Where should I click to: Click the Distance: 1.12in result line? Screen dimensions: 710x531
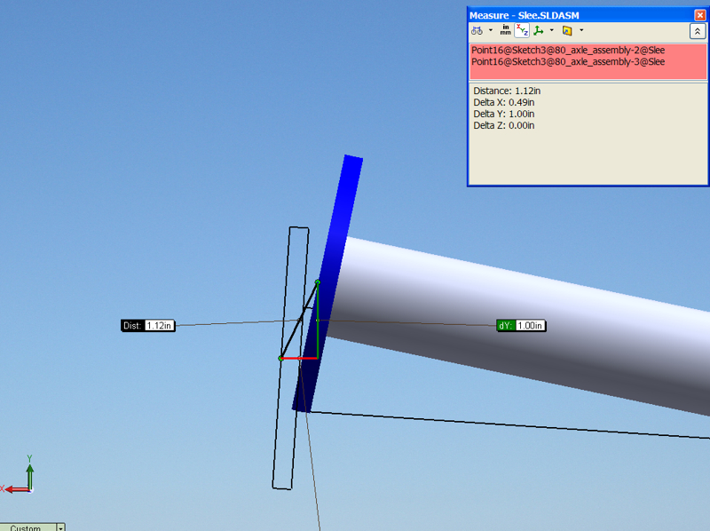point(507,91)
